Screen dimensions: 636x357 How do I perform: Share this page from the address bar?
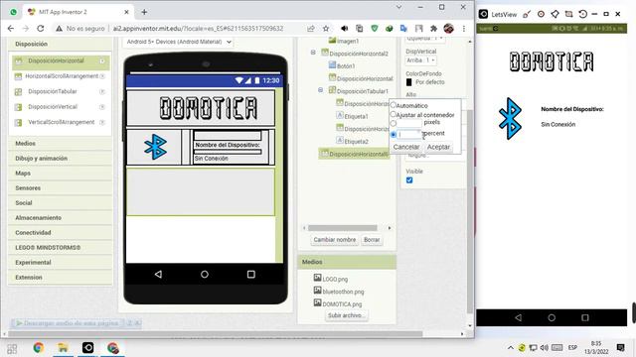click(x=311, y=29)
